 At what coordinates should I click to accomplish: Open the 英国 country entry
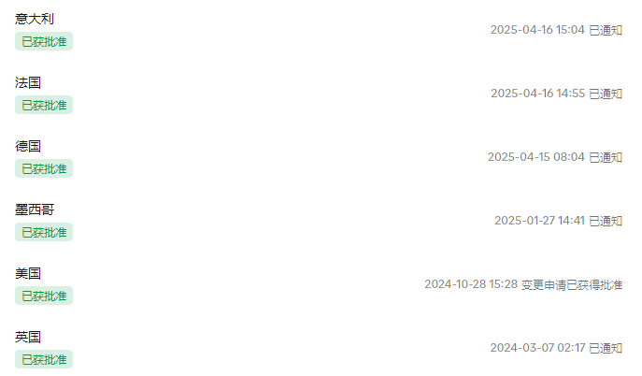[28, 337]
